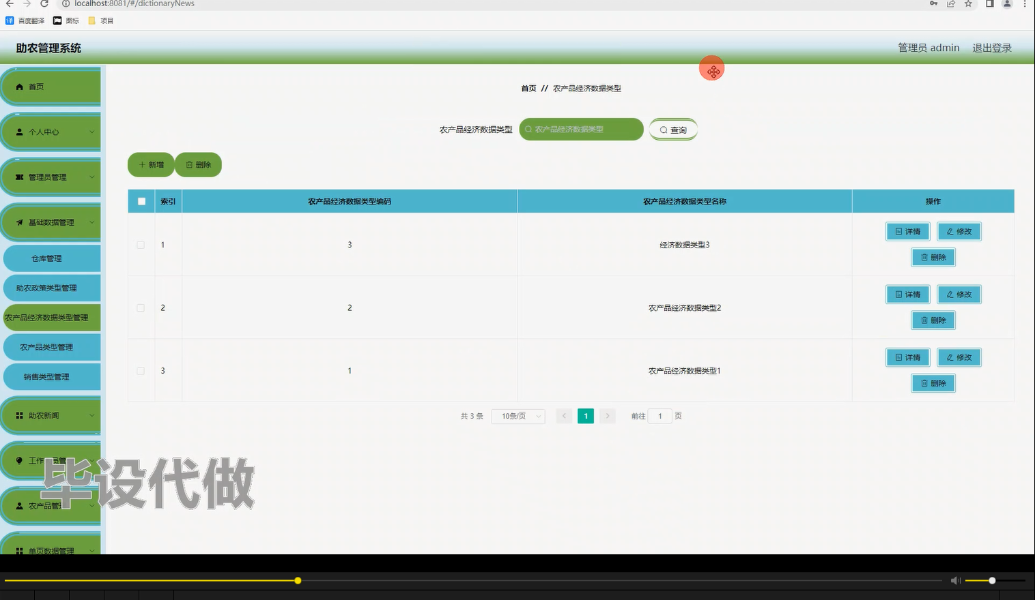Screen dimensions: 1035x600
Task: Expand the 助农新闻 sidebar menu
Action: coord(51,415)
